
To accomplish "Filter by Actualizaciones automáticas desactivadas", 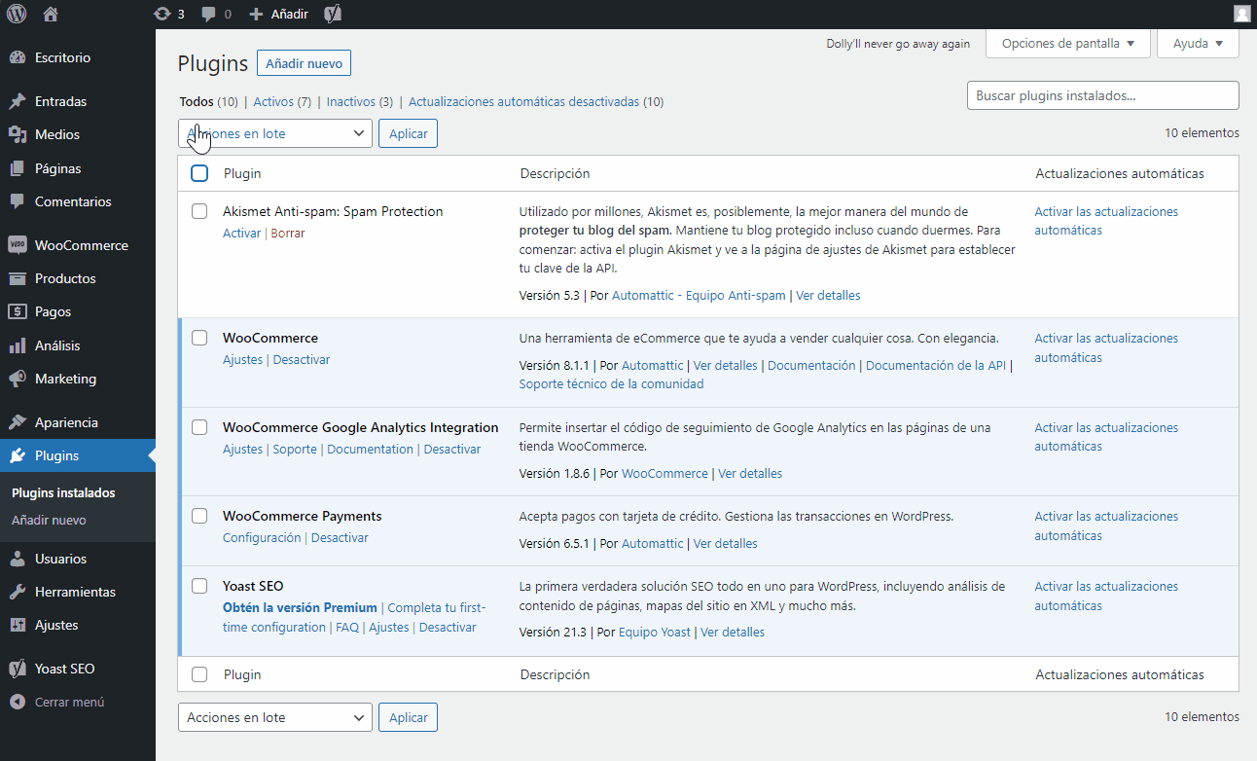I will click(536, 101).
